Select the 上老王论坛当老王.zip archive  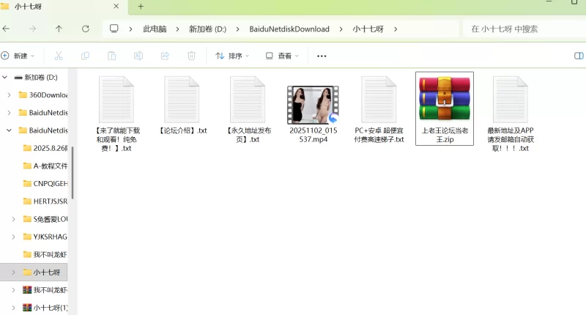click(x=445, y=108)
